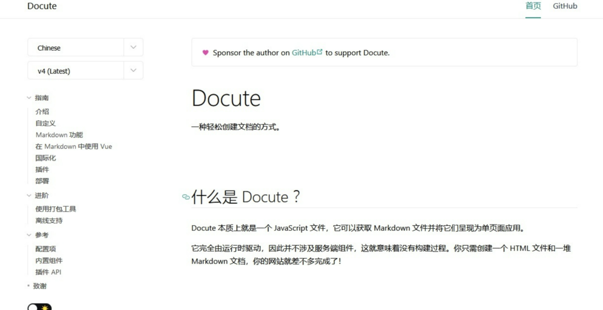603x310 pixels.
Task: Click the external link icon beside GitHub
Action: coord(320,51)
